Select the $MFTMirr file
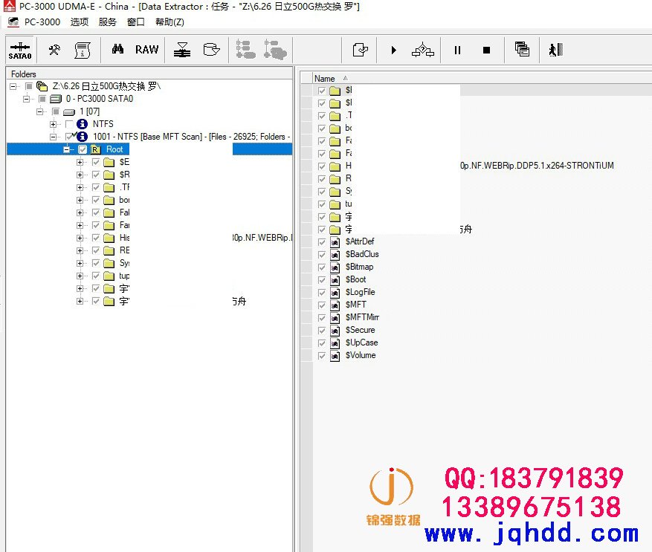Viewport: 652px width, 552px height. 362,317
